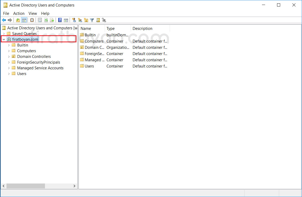The width and height of the screenshot is (302, 197).
Task: Create a new organizational unit toolbar icon
Action: pos(86,20)
